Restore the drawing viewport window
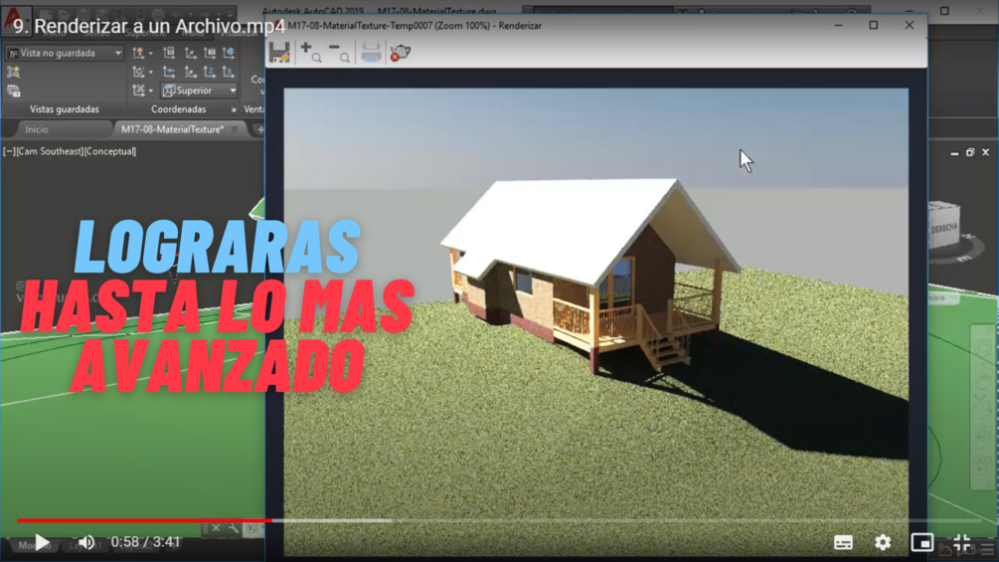This screenshot has width=999, height=562. (x=970, y=152)
